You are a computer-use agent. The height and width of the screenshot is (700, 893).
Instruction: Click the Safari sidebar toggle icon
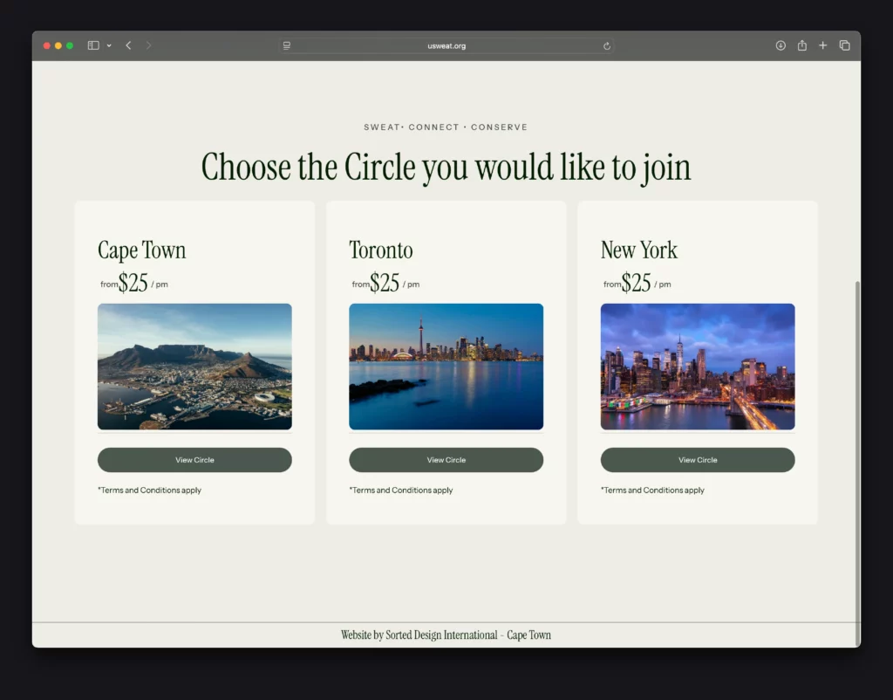click(93, 45)
